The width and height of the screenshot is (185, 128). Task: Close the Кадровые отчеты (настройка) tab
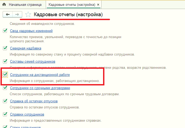click(x=98, y=5)
